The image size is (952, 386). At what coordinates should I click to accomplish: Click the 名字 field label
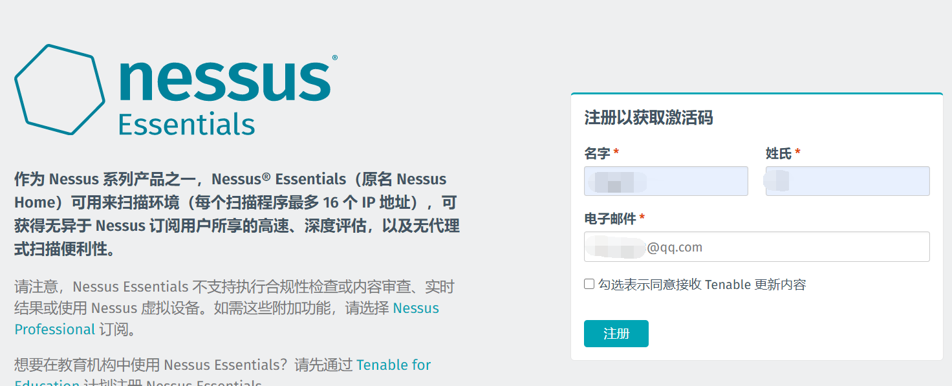click(597, 153)
